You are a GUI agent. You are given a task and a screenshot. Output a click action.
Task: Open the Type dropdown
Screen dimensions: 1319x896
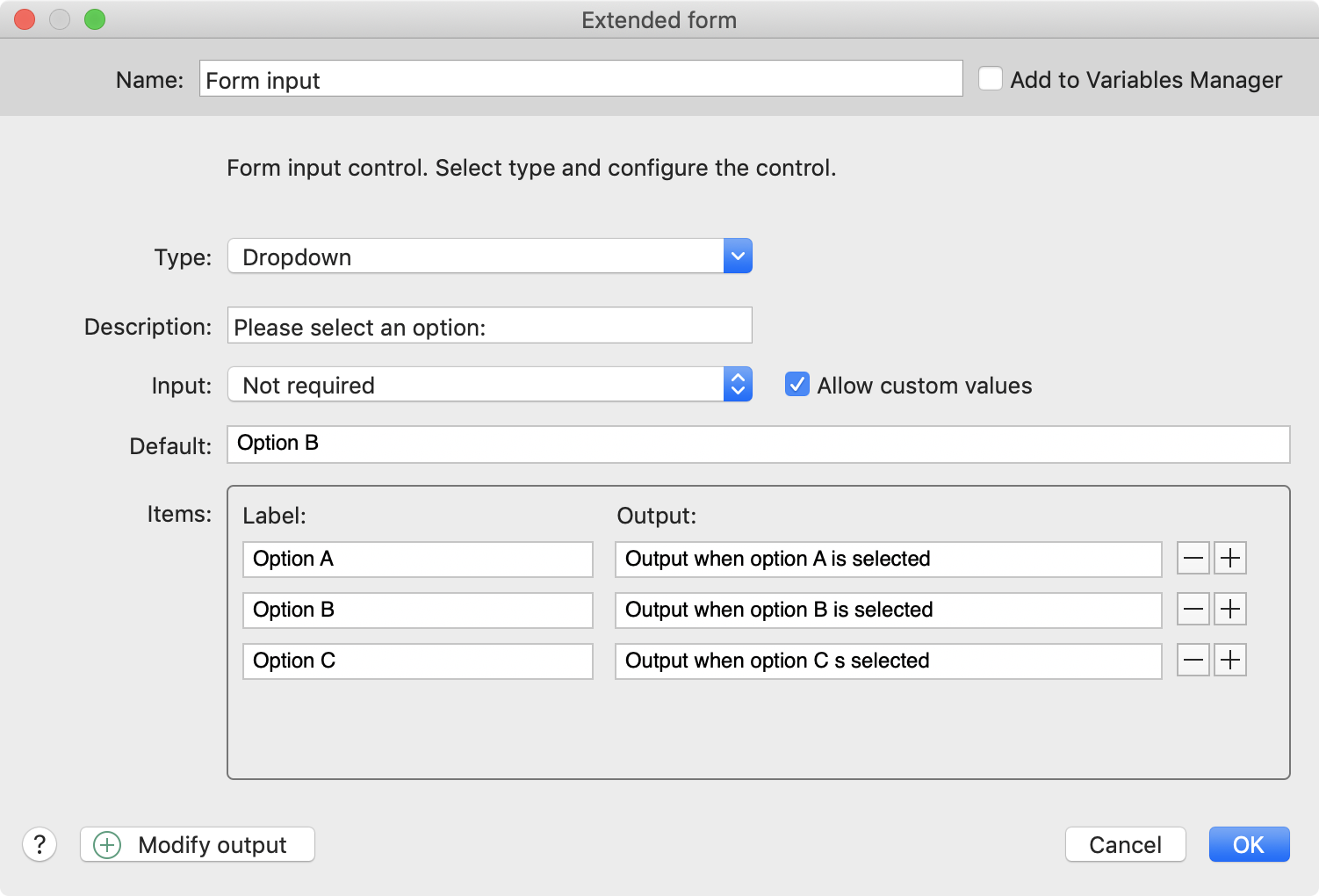[x=490, y=256]
